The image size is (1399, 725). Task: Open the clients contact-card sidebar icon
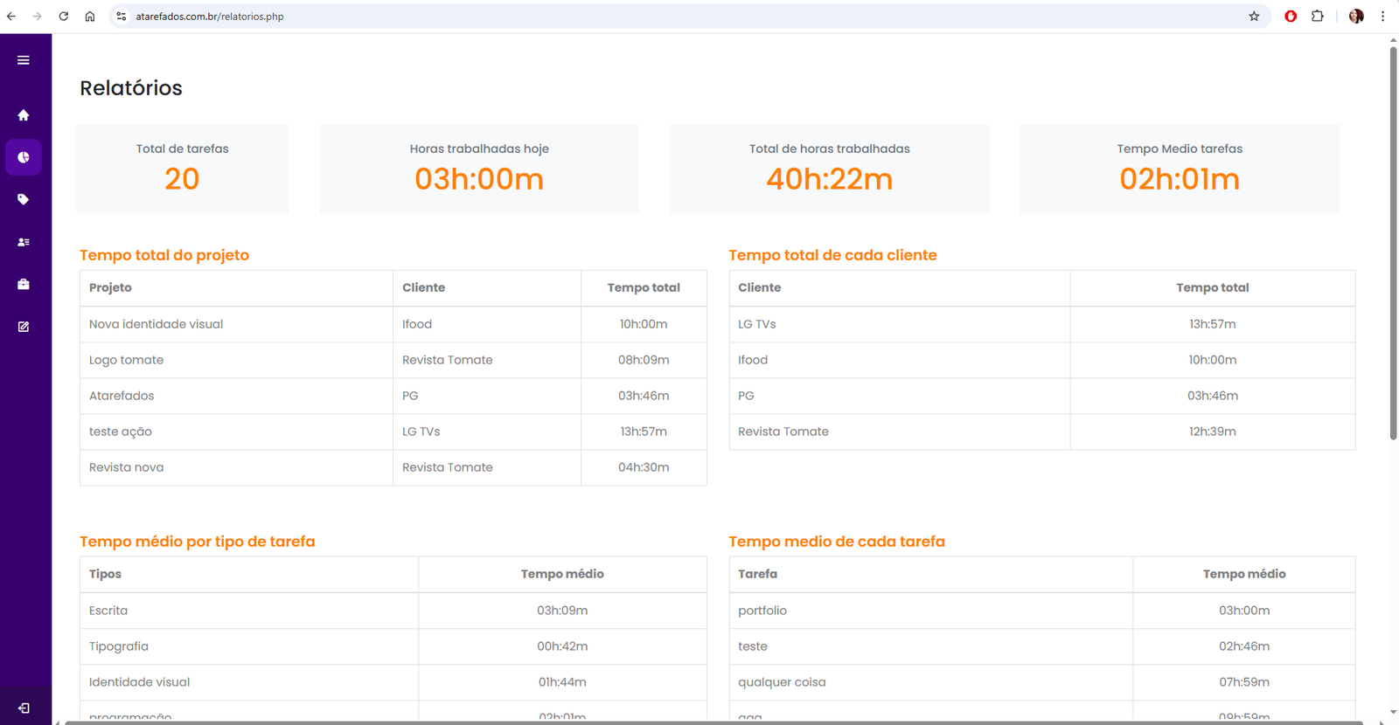[x=24, y=242]
